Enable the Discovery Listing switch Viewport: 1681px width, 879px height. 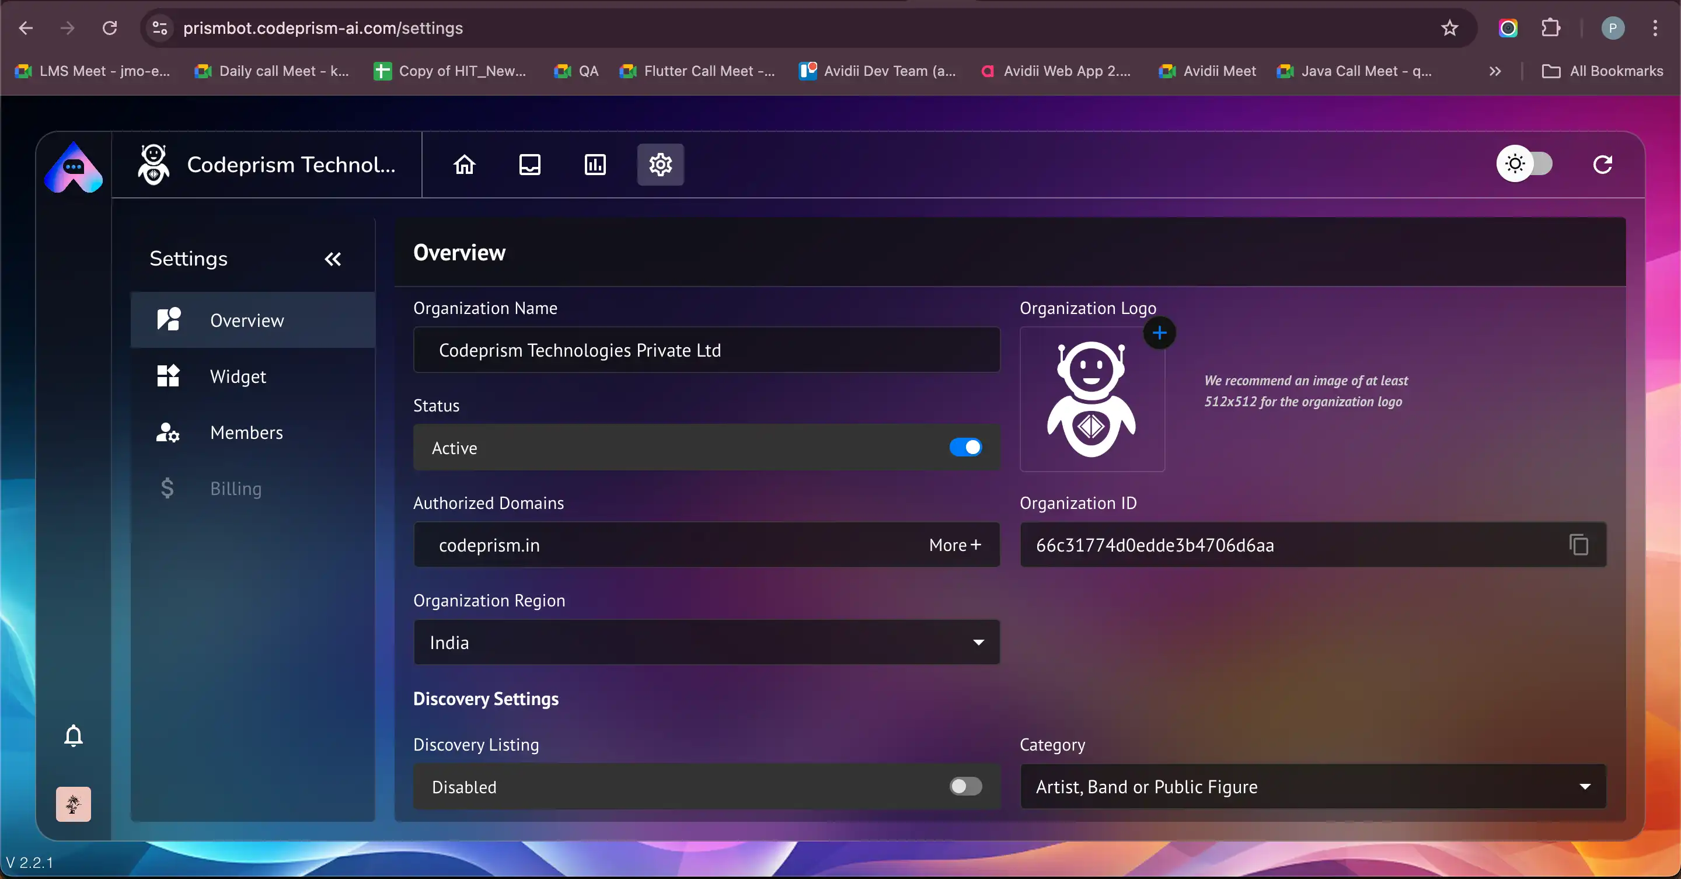click(965, 786)
